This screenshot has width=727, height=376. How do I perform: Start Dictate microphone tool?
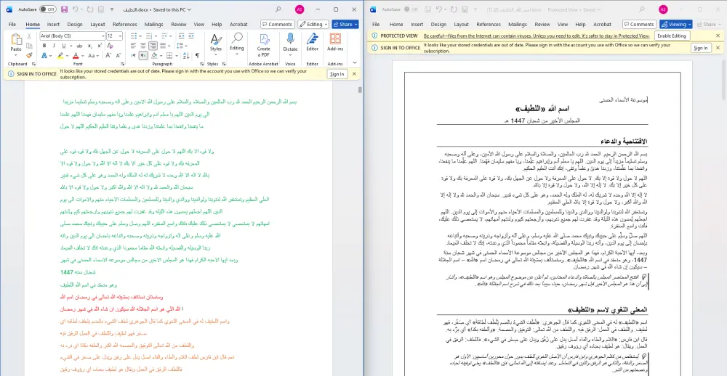tap(290, 42)
